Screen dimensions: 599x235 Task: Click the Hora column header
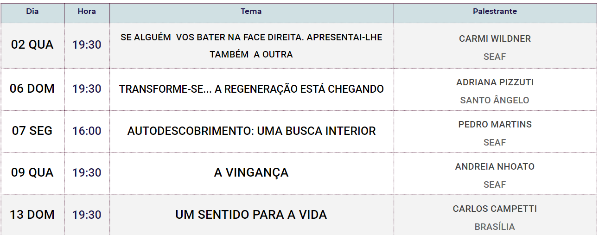pyautogui.click(x=87, y=12)
